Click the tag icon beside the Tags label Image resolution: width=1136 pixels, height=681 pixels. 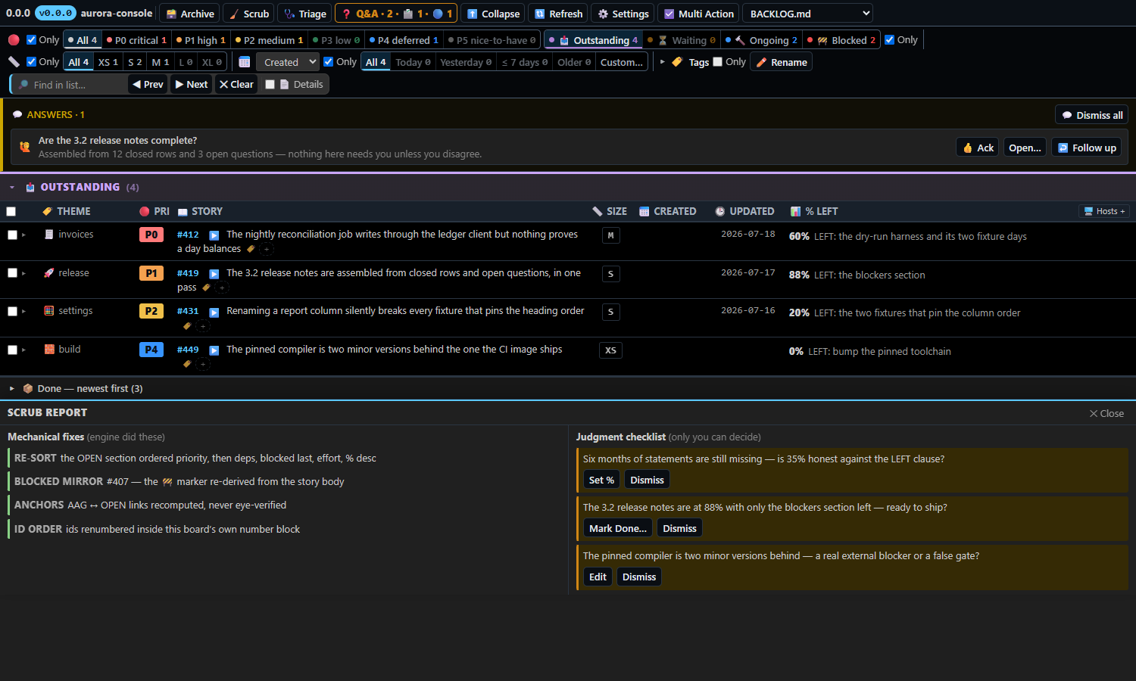pos(677,62)
